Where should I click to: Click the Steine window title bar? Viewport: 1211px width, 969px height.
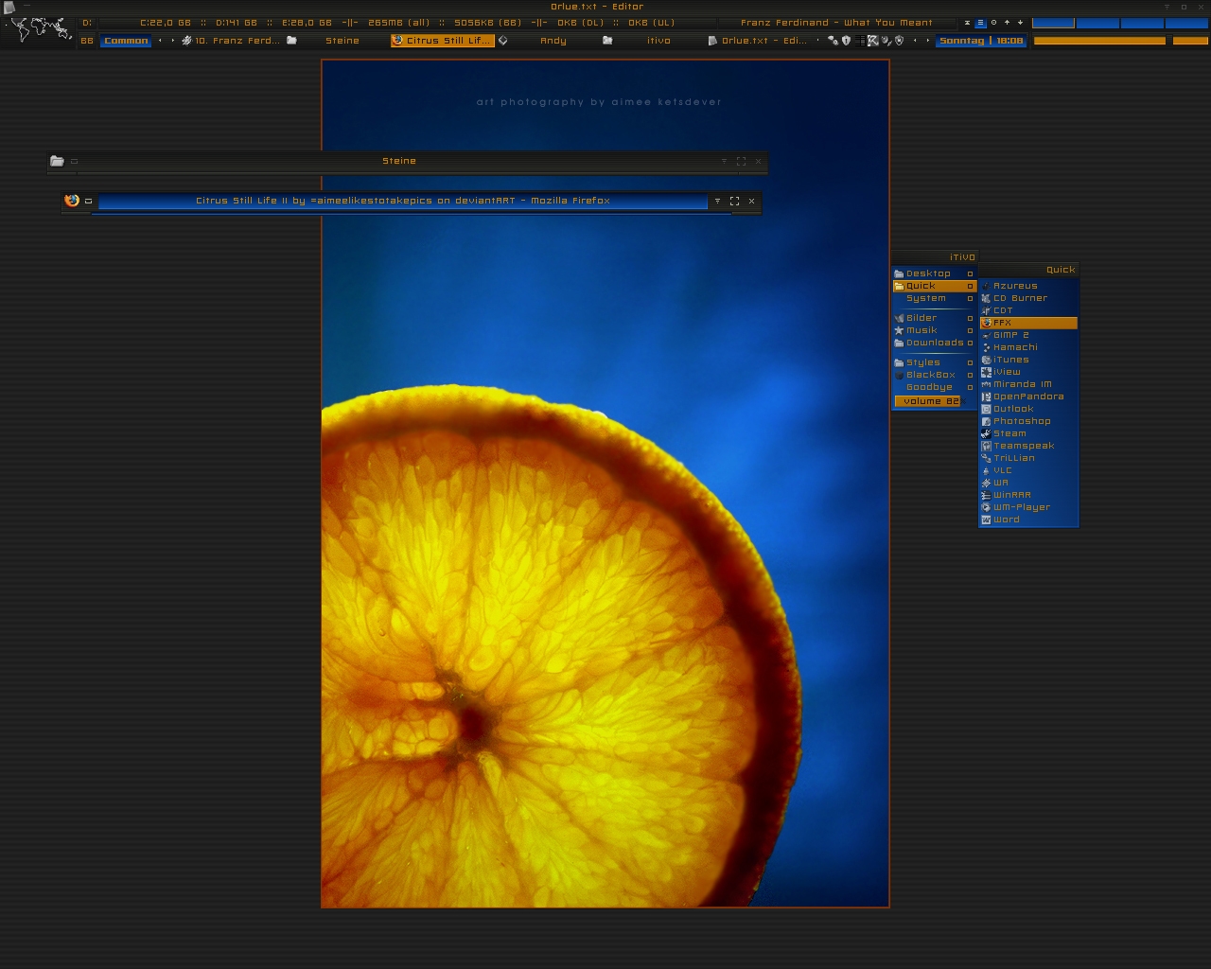tap(398, 161)
